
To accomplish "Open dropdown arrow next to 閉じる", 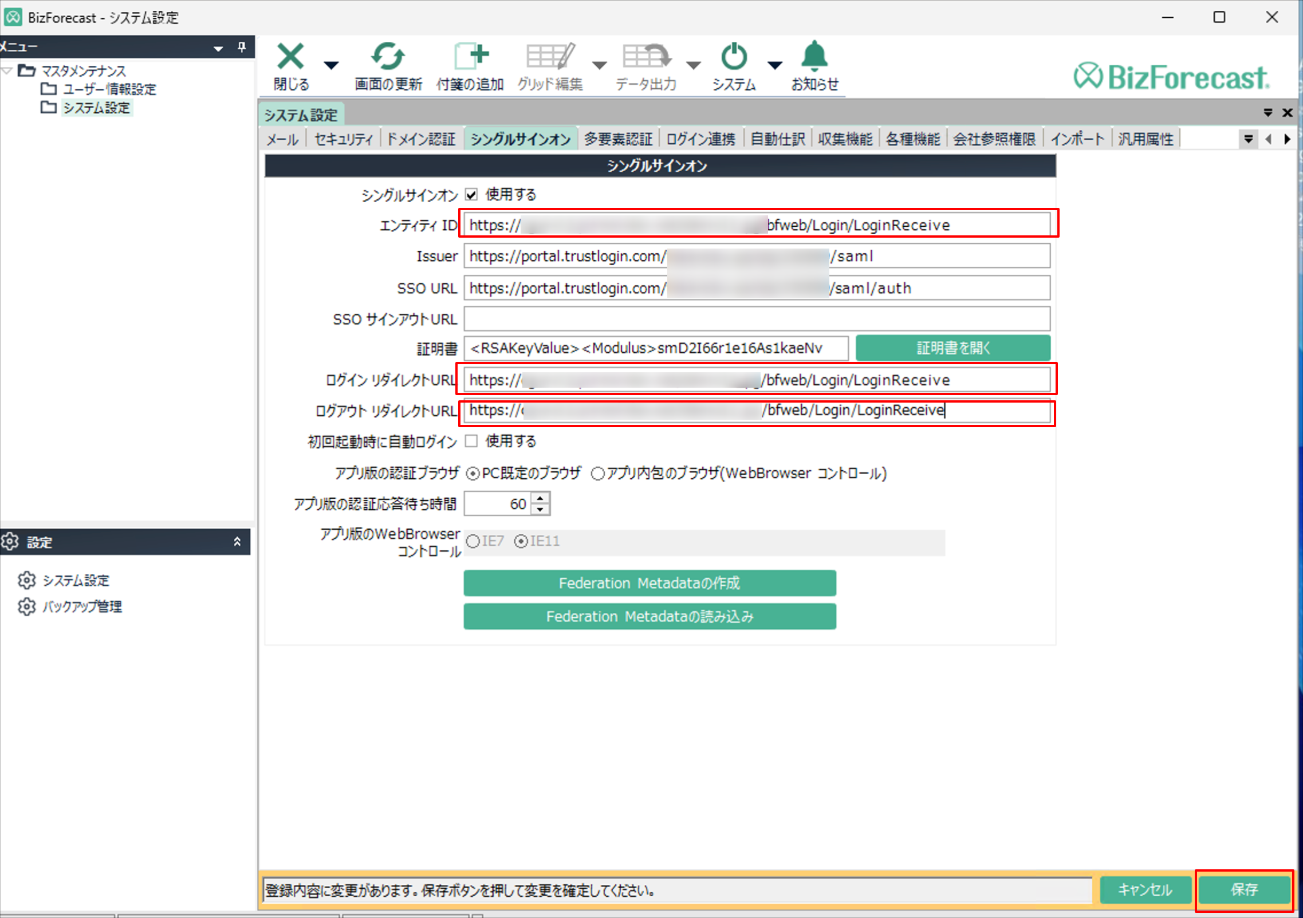I will pyautogui.click(x=331, y=65).
